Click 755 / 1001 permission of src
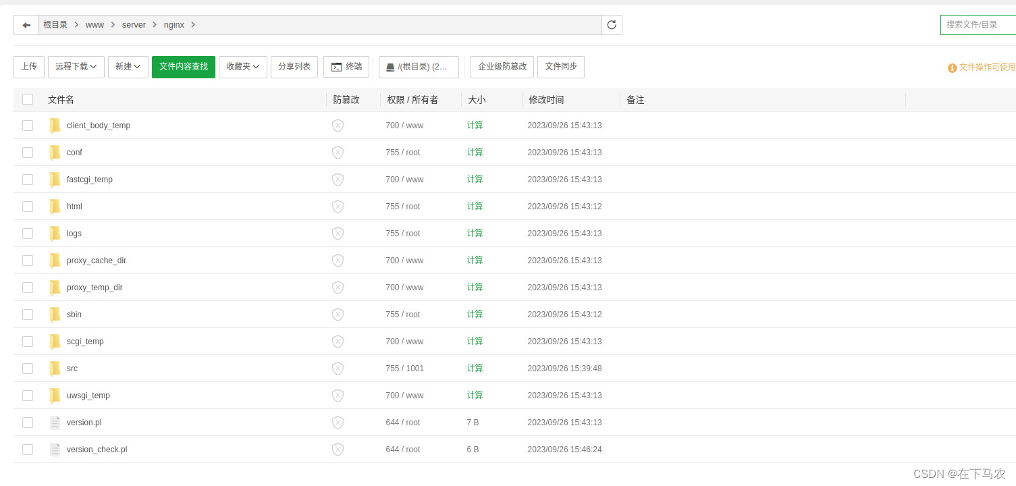 405,369
